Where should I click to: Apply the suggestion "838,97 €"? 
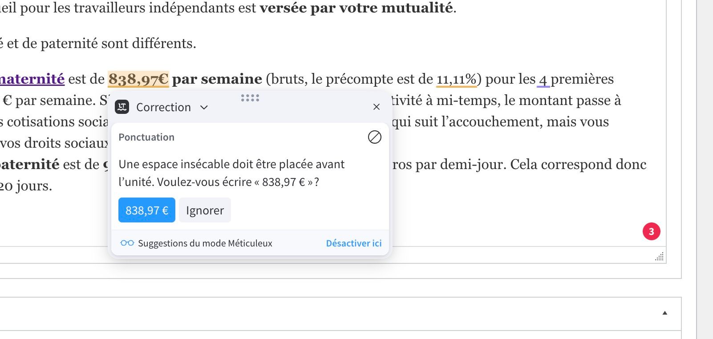coord(147,210)
